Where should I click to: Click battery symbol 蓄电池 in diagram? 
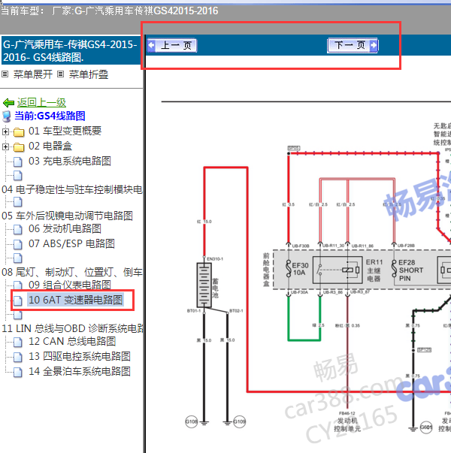coord(204,285)
